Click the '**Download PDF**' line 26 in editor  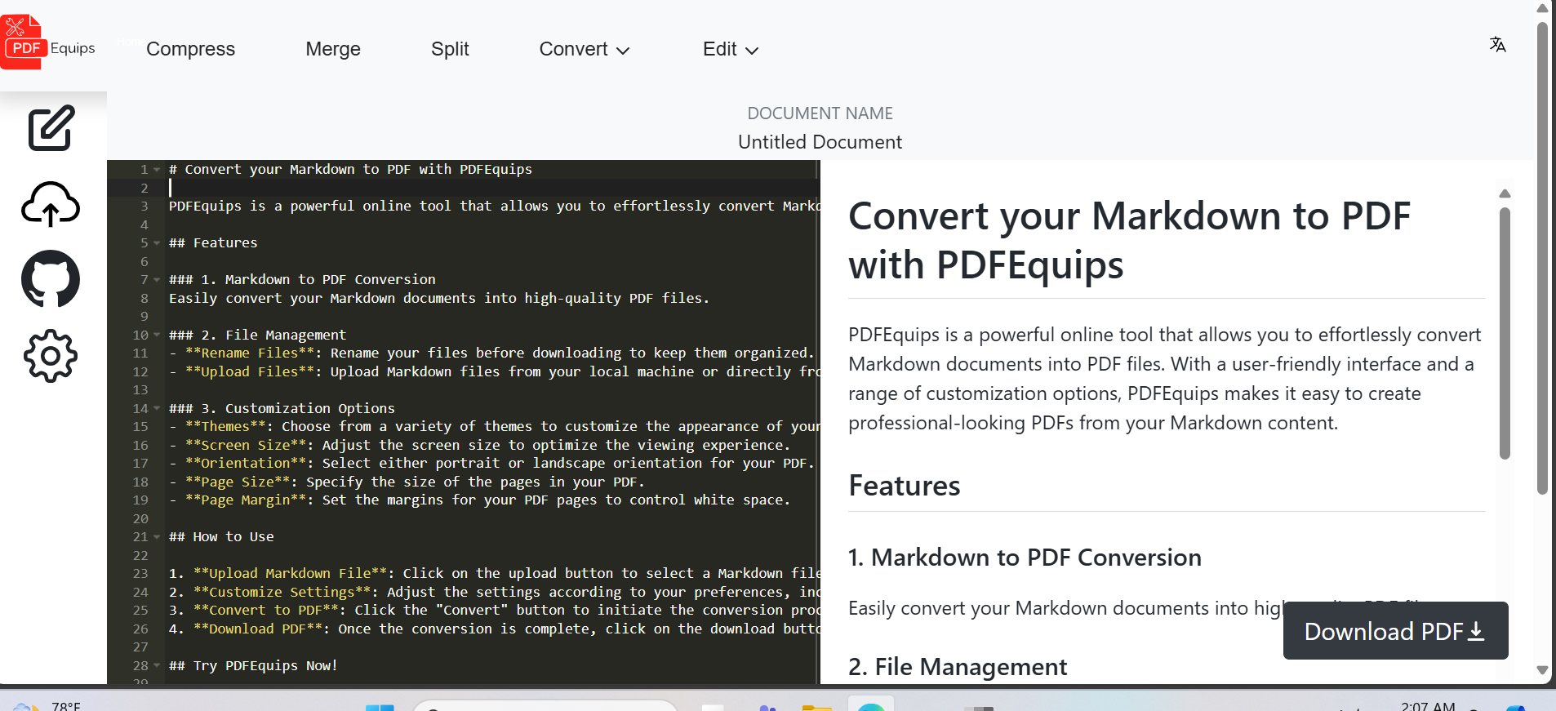(x=494, y=629)
